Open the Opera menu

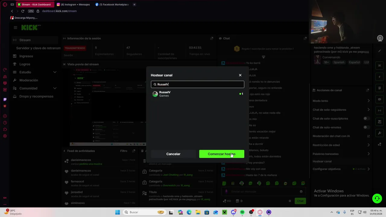click(5, 5)
